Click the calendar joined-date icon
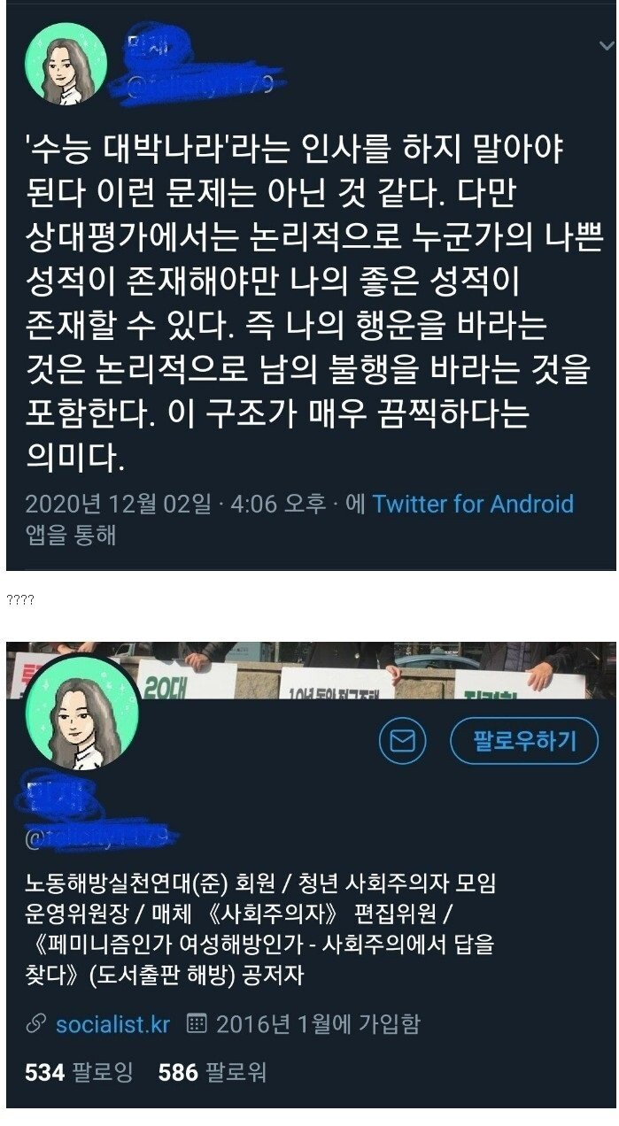The height and width of the screenshot is (1126, 619). (197, 1024)
